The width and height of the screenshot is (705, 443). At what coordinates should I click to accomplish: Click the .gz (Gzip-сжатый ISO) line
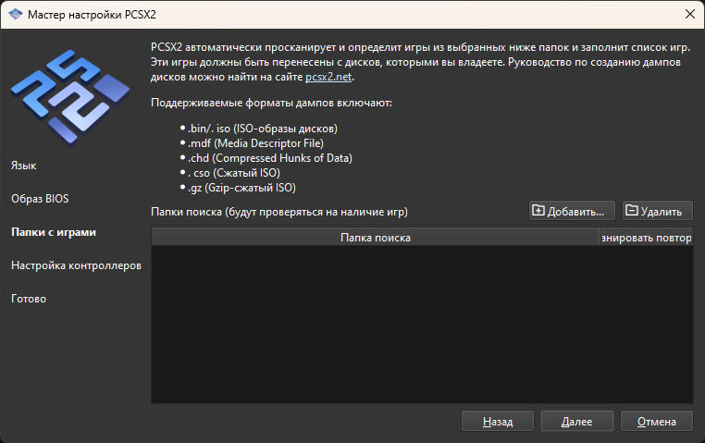click(x=241, y=188)
